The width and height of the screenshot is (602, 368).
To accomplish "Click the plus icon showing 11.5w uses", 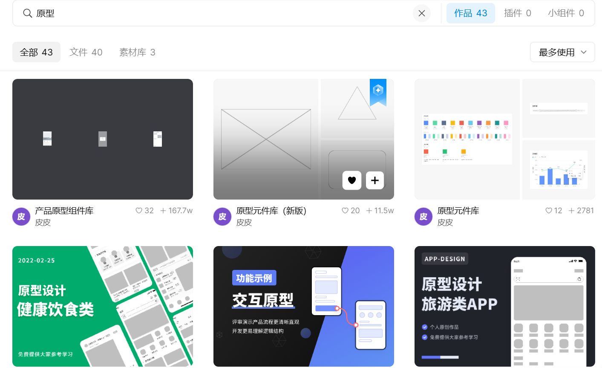I will [369, 211].
